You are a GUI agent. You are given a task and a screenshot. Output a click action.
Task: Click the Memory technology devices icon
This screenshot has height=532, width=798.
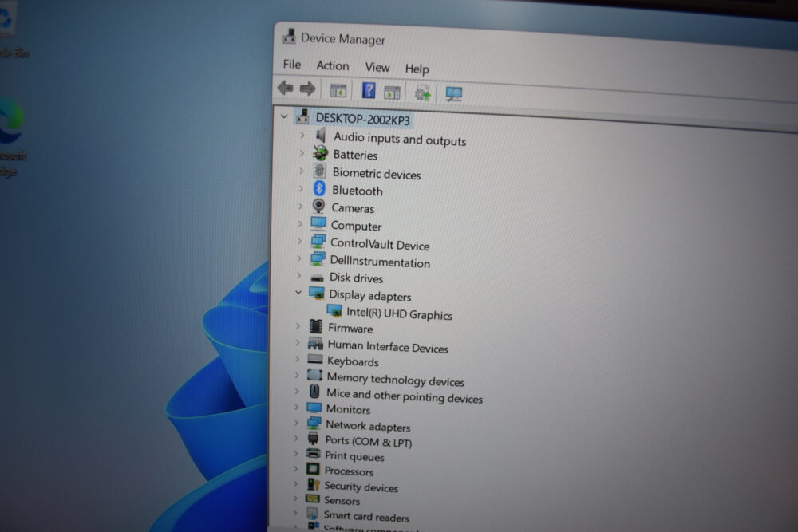(x=314, y=376)
